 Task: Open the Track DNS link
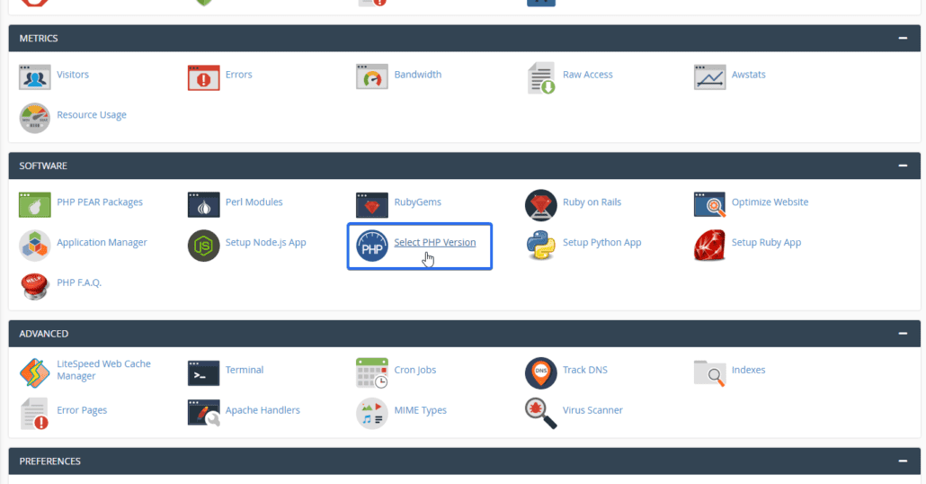584,370
